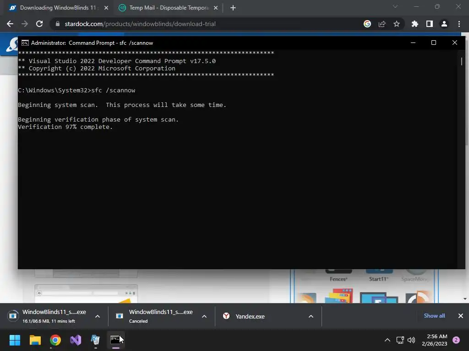Image resolution: width=469 pixels, height=351 pixels.
Task: Go back in Chrome browser
Action: click(10, 24)
